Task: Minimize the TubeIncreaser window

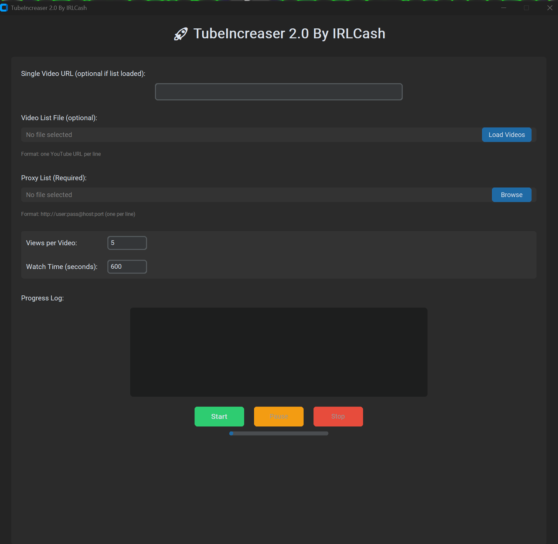Action: click(x=504, y=8)
